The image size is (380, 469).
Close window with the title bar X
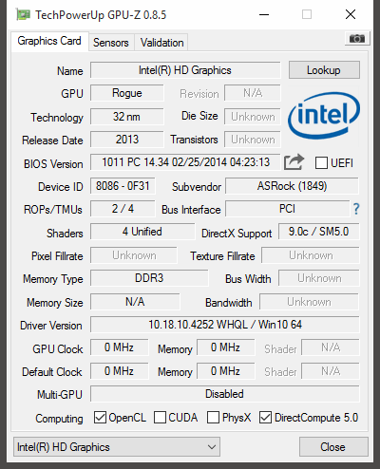pos(351,14)
